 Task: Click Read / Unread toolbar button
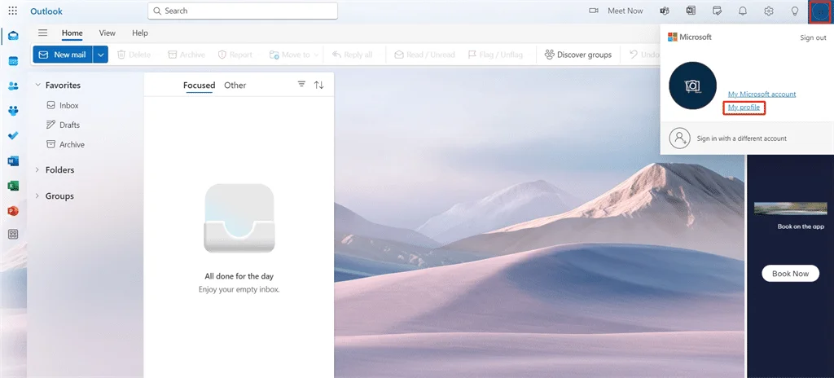(x=424, y=55)
